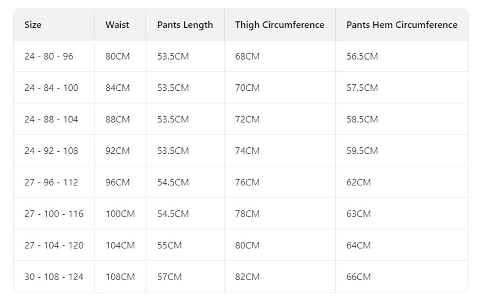Select size 27 - 104 - 120 cell
Viewport: 488px width, 302px height.
(54, 245)
